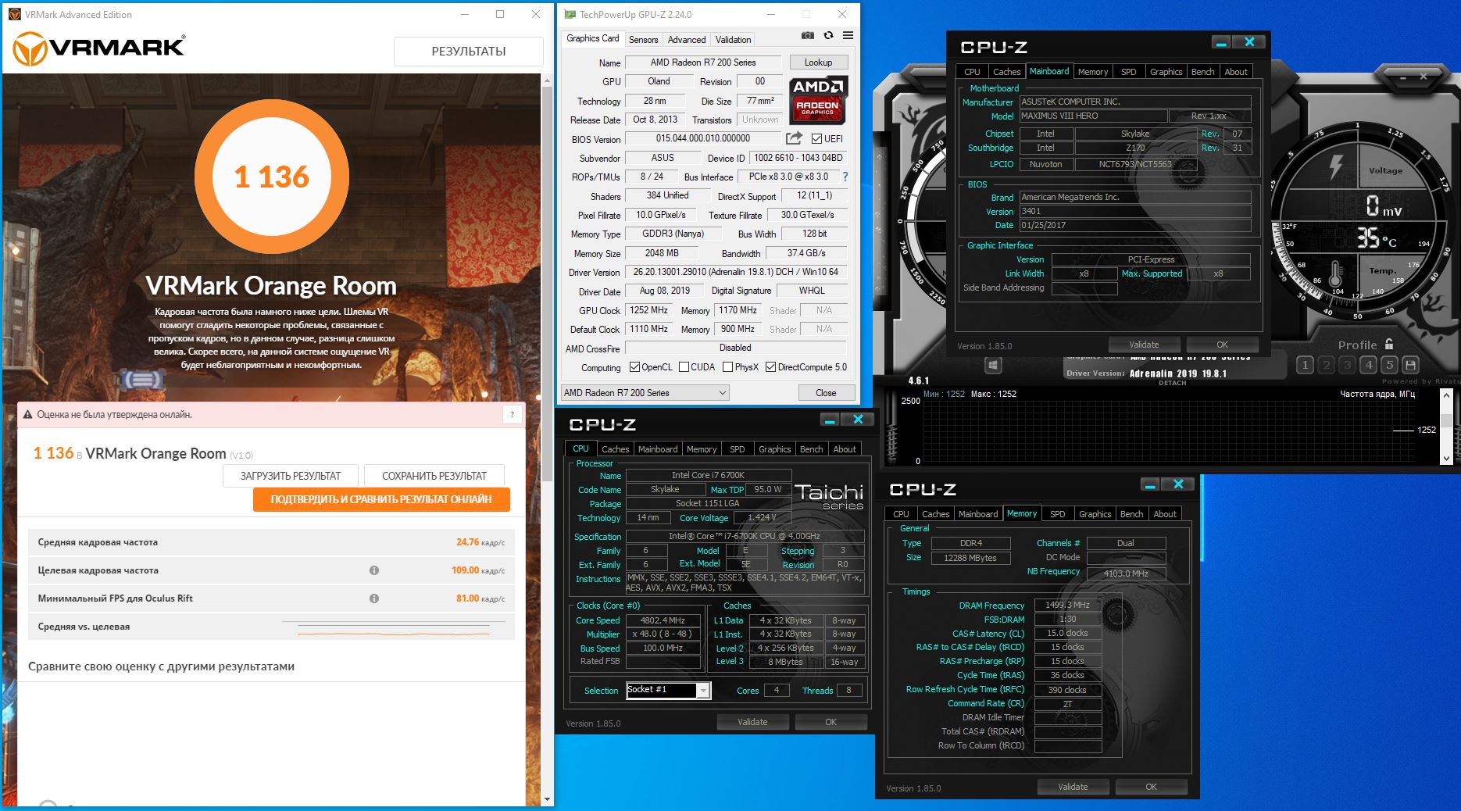
Task: Click the Bus Interface question mark in GPU-Z
Action: (845, 177)
